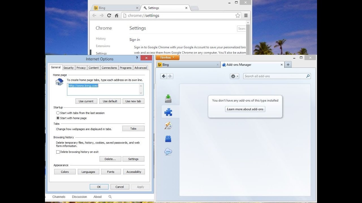Click Use current button
This screenshot has width=362, height=203.
click(86, 101)
